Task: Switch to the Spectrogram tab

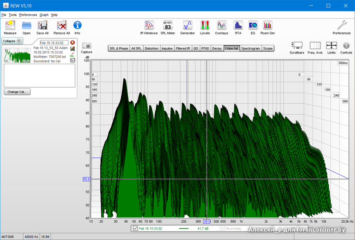Action: 251,48
